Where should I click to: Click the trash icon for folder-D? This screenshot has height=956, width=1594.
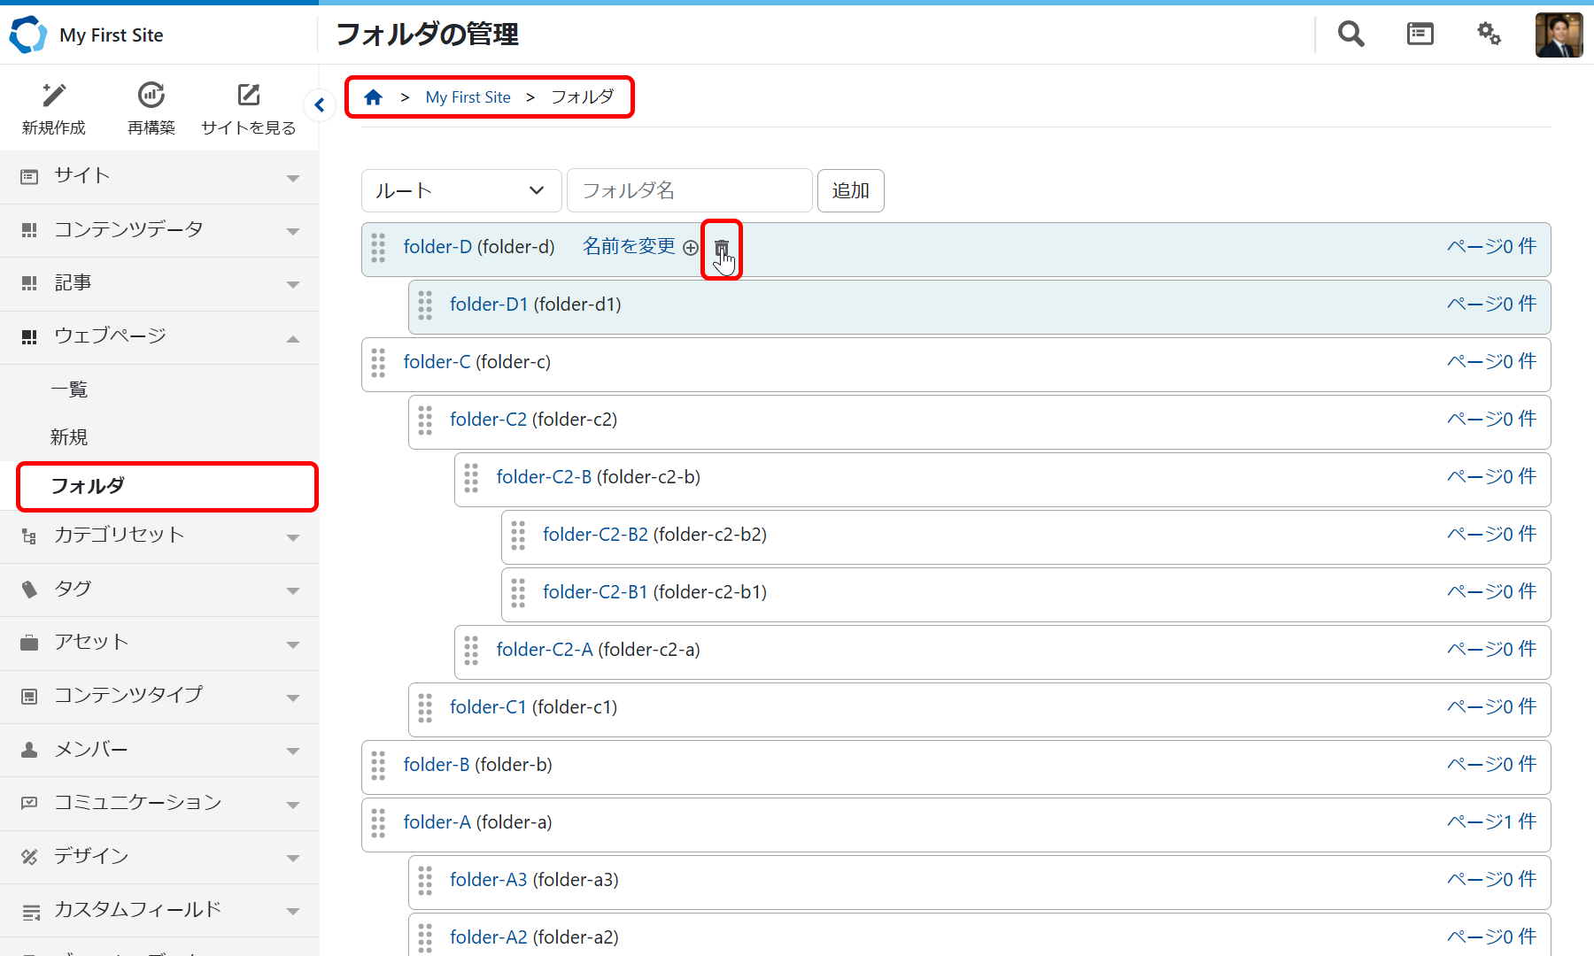pyautogui.click(x=721, y=248)
